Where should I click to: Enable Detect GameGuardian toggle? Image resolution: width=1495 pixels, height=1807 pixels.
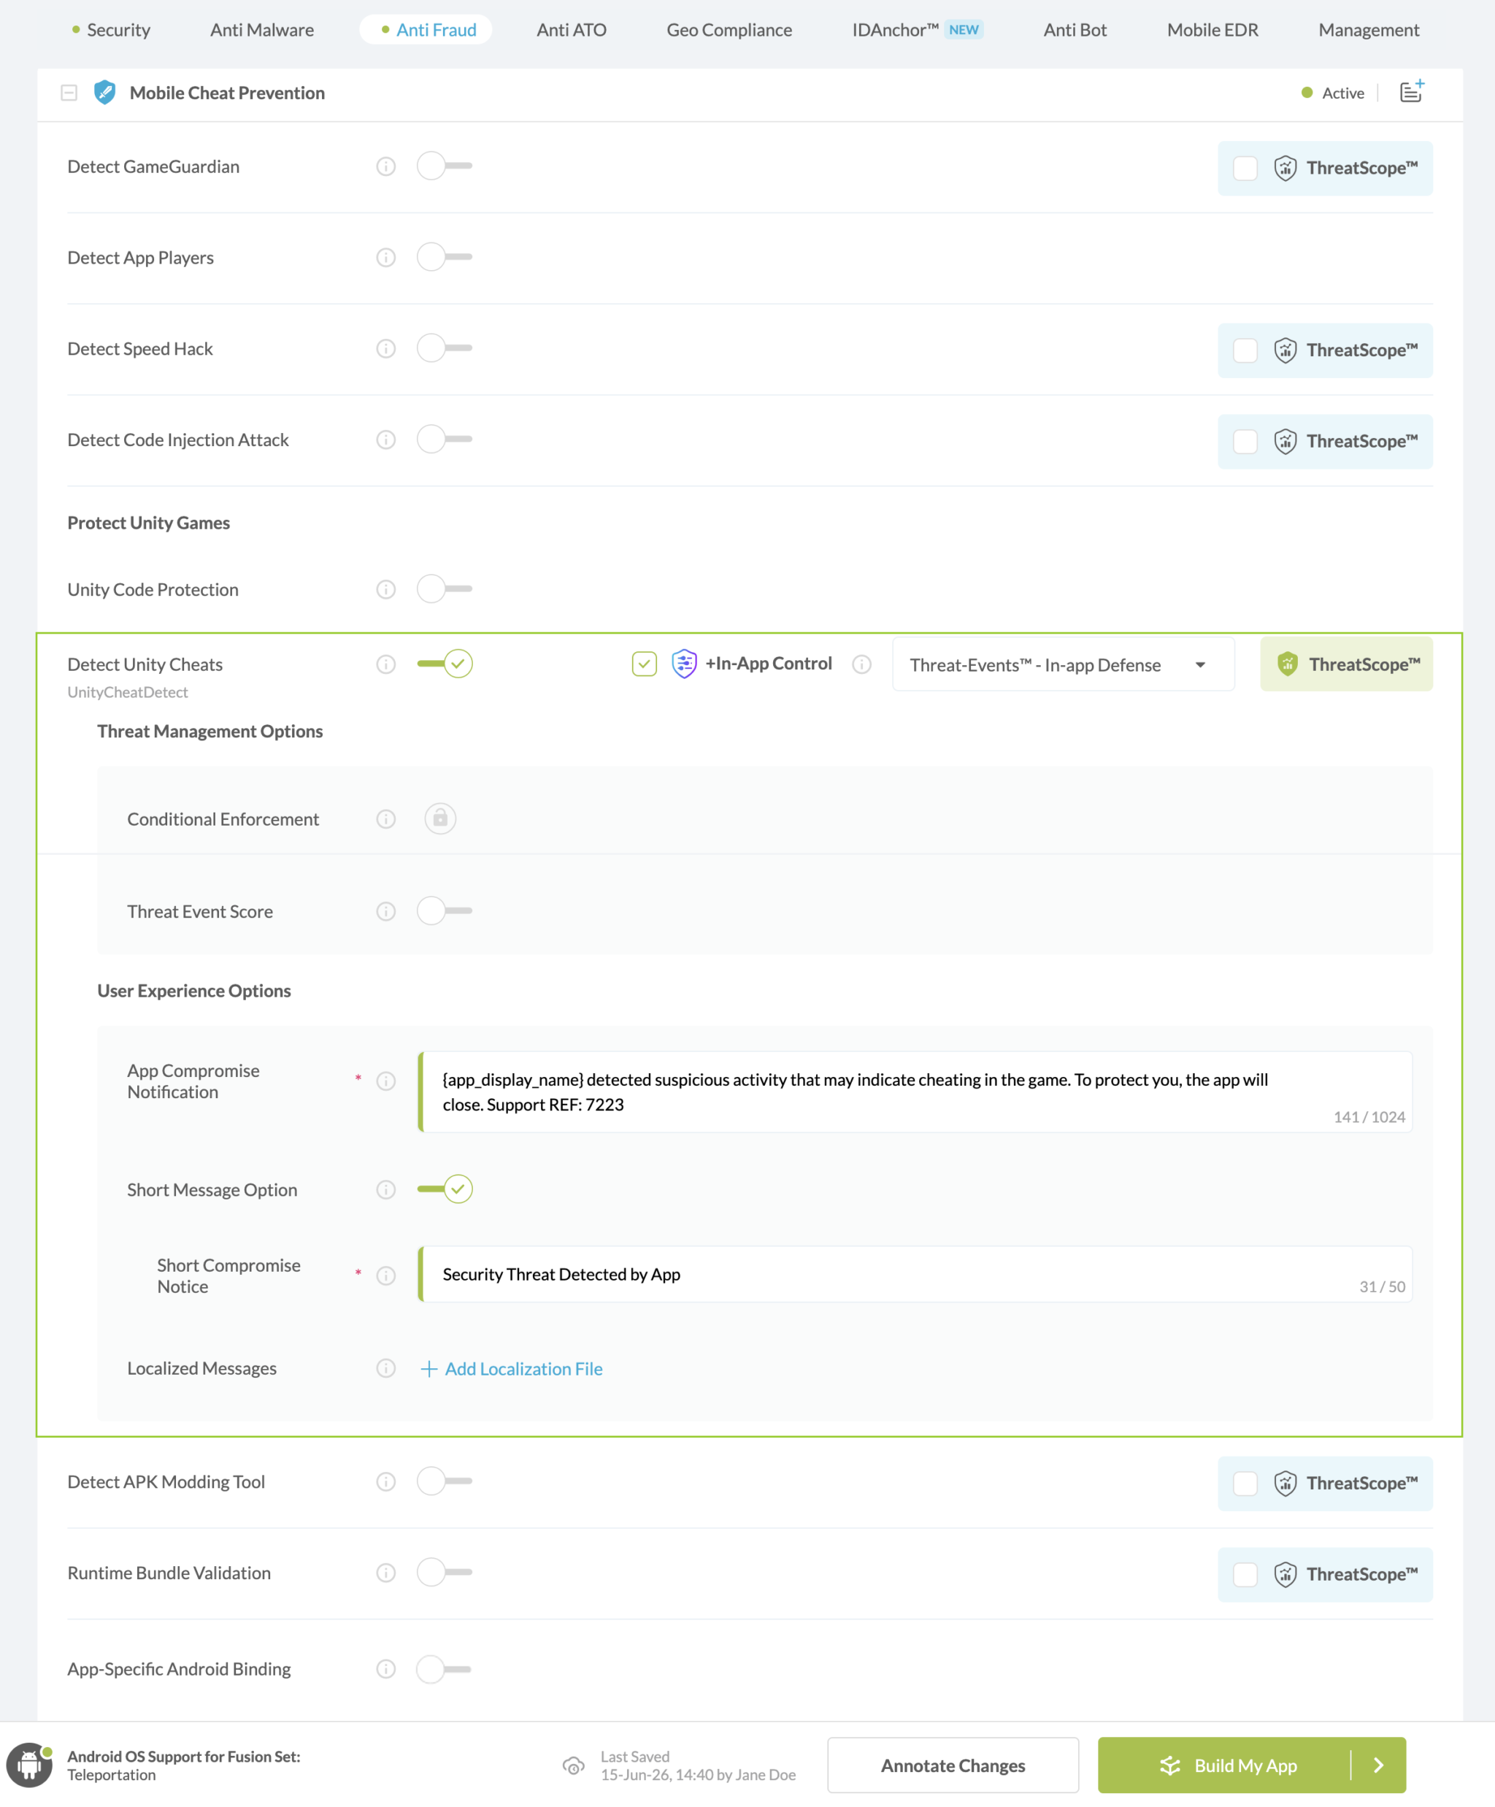pyautogui.click(x=445, y=165)
